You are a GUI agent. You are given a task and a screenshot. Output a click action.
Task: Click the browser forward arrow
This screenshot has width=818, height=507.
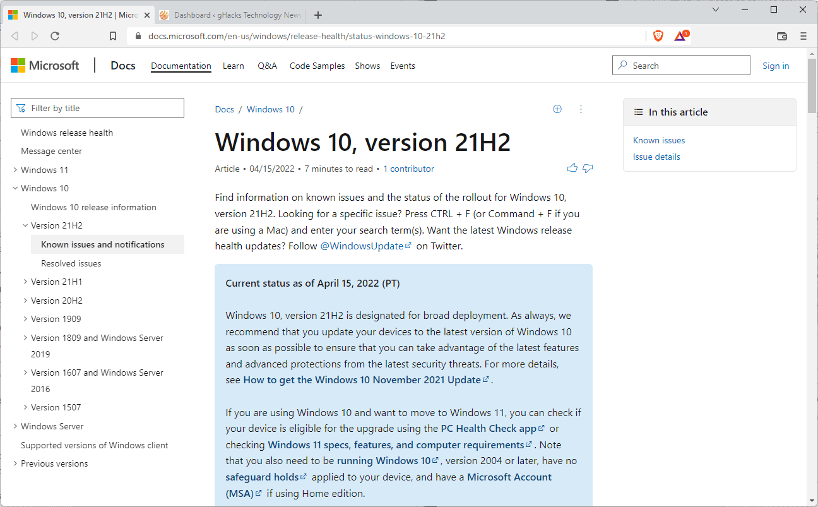point(35,36)
